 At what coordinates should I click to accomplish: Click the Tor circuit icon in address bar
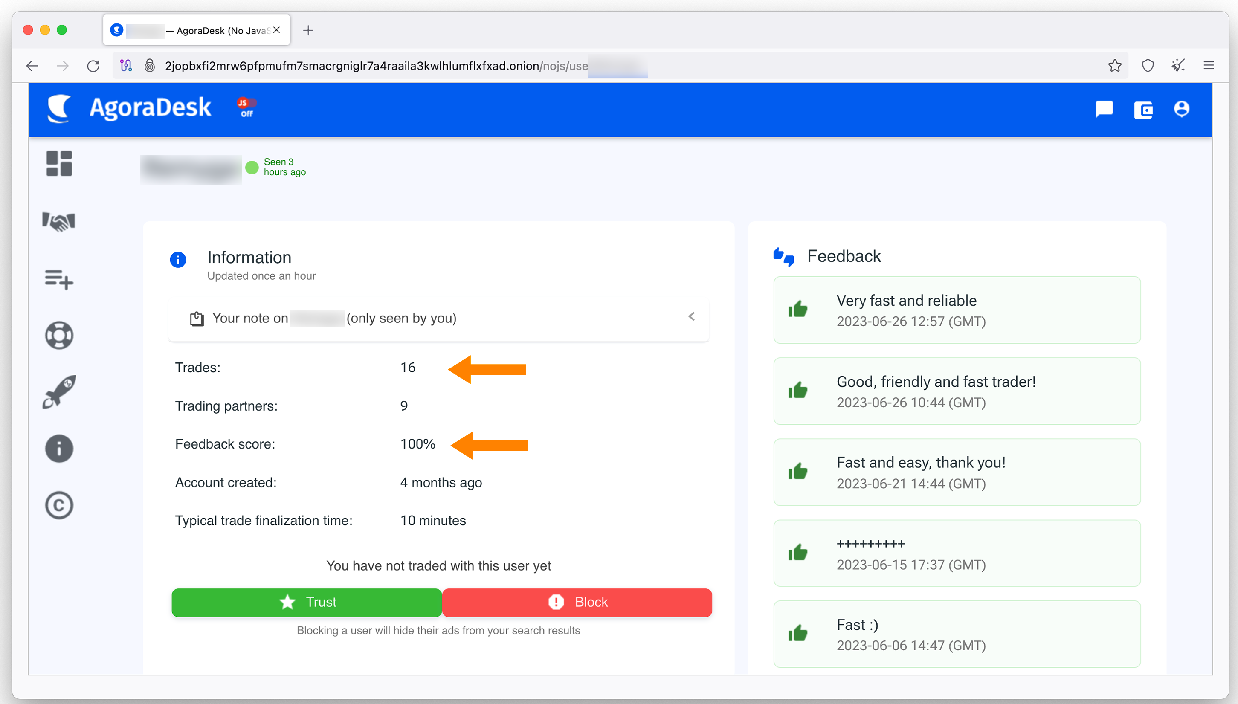126,65
